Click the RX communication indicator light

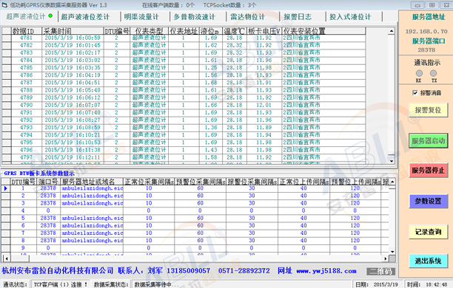coord(419,73)
